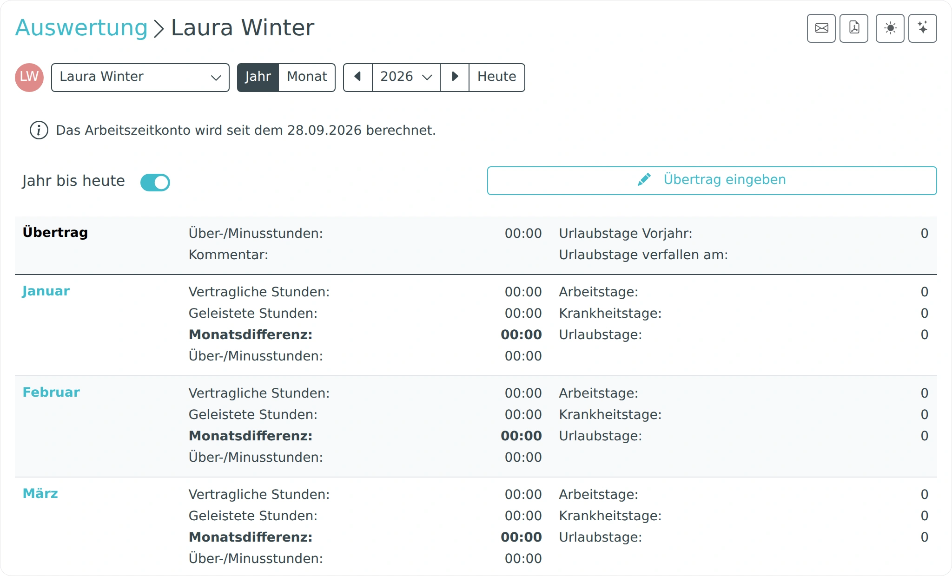
Task: Export report as PDF icon
Action: click(854, 28)
